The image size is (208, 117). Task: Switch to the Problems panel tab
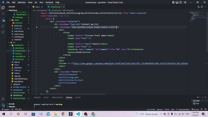point(37,97)
